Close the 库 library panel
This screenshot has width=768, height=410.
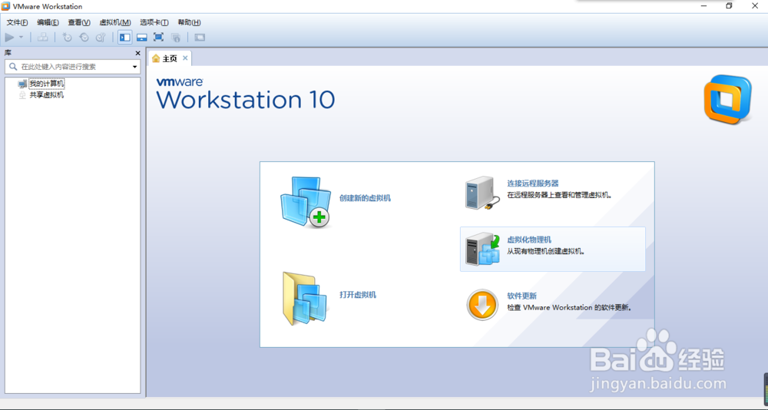click(x=137, y=53)
